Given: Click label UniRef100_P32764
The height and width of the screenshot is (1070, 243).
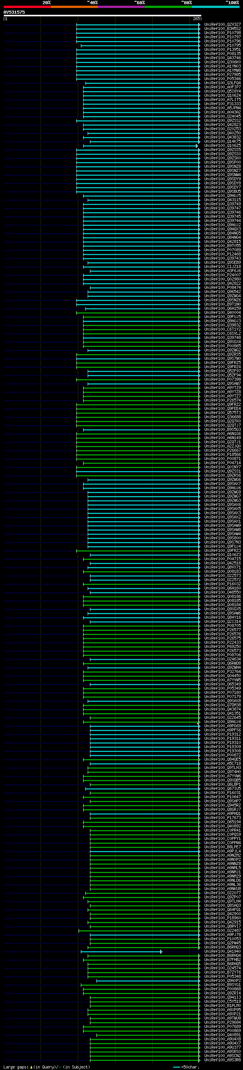Looking at the screenshot, I should tap(222, 672).
